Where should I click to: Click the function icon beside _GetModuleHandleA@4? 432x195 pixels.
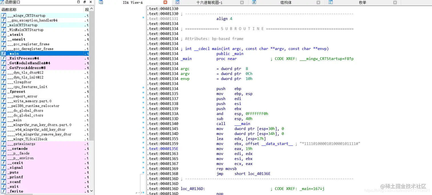click(x=3, y=63)
